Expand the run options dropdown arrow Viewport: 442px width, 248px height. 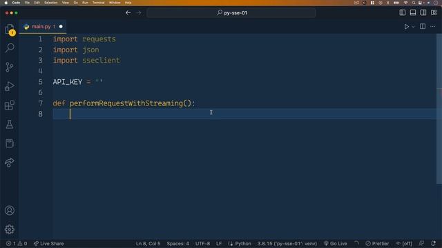point(413,27)
